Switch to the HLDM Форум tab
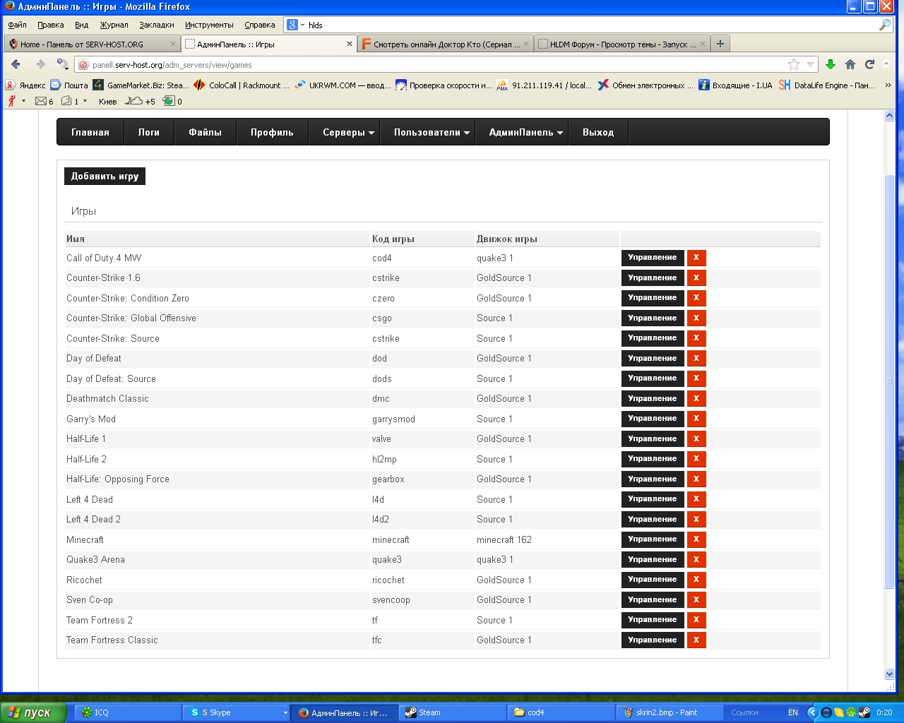 pyautogui.click(x=621, y=44)
